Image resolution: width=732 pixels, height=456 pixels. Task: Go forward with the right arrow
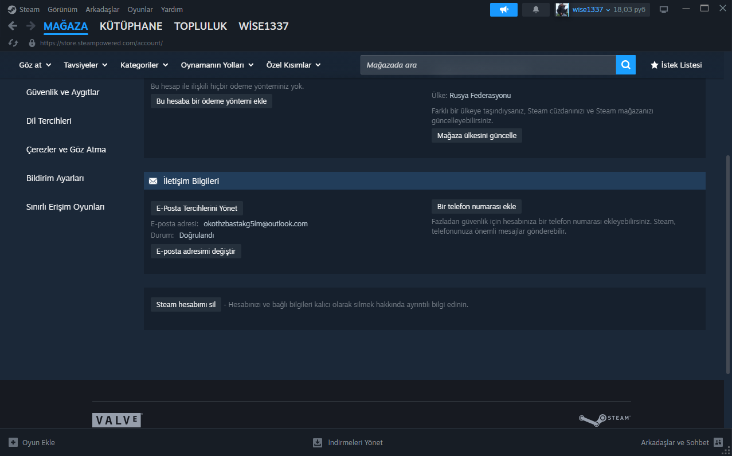tap(31, 26)
